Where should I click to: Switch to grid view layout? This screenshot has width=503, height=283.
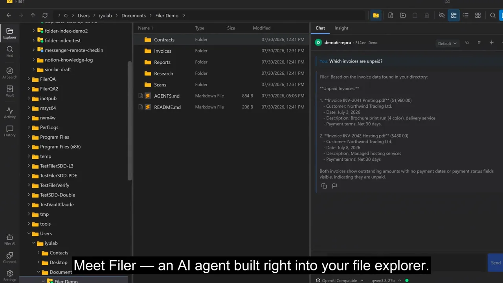478,15
